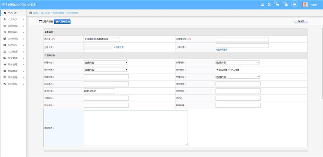Expand CRM系统 chevron in sidebar
The image size is (323, 157).
23,39
